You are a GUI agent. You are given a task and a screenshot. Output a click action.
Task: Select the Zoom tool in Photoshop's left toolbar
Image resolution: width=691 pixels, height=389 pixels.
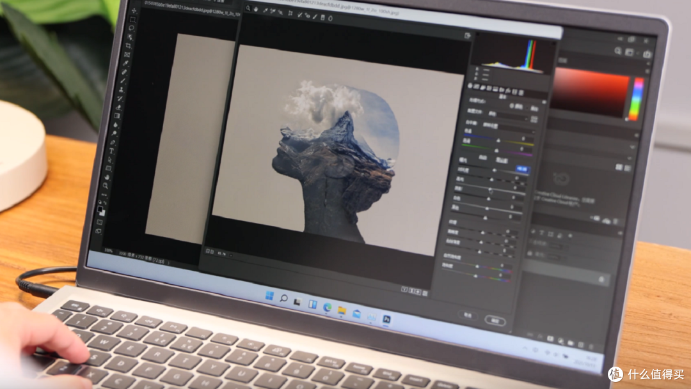tap(106, 185)
